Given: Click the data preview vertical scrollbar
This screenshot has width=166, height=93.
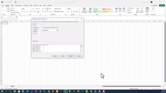Looking at the screenshot, I should coord(81,48).
